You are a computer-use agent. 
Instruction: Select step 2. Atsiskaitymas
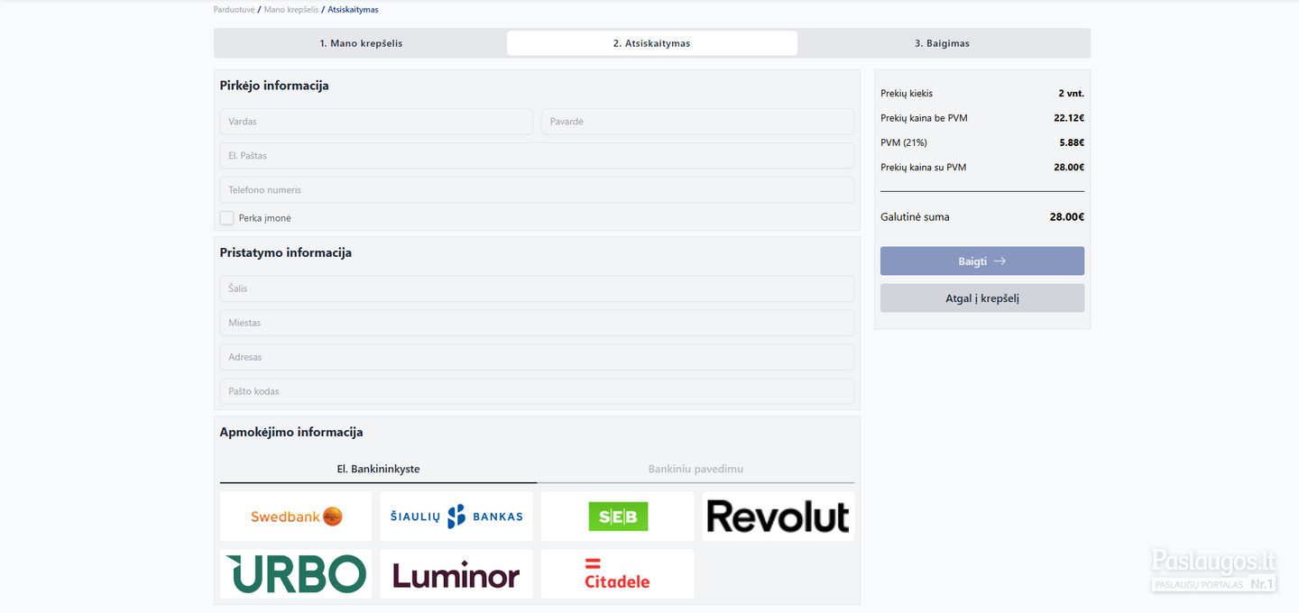pos(651,43)
